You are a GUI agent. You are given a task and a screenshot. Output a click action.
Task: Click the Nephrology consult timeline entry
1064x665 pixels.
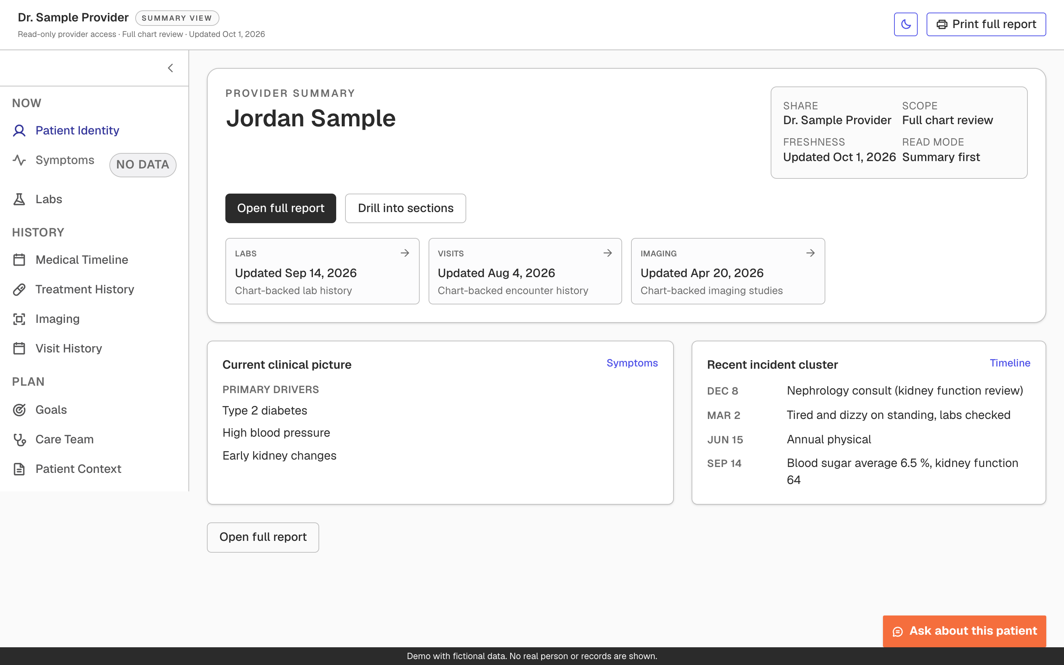(905, 391)
